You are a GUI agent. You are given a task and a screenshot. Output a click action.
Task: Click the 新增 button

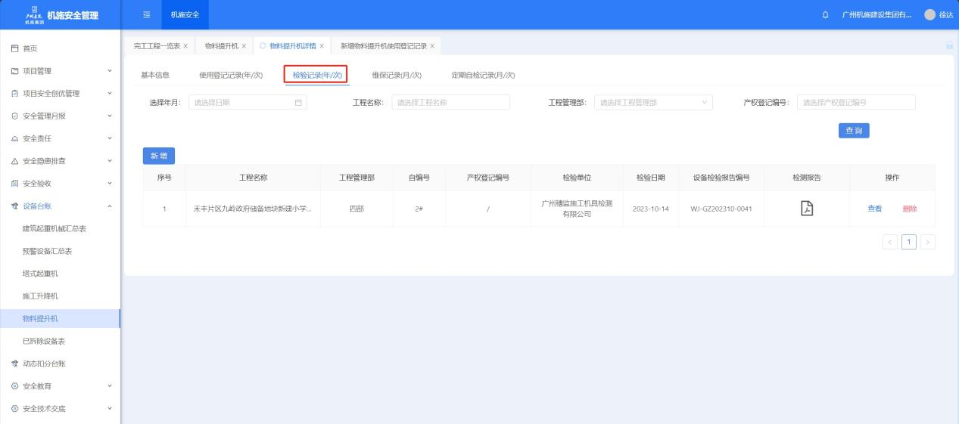coord(159,155)
